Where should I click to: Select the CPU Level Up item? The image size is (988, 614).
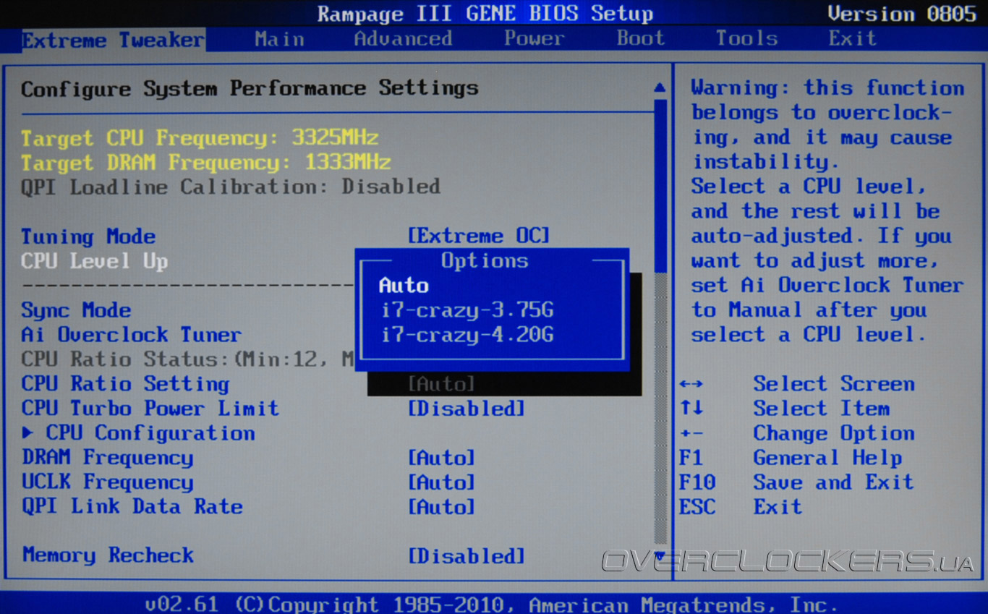[95, 261]
